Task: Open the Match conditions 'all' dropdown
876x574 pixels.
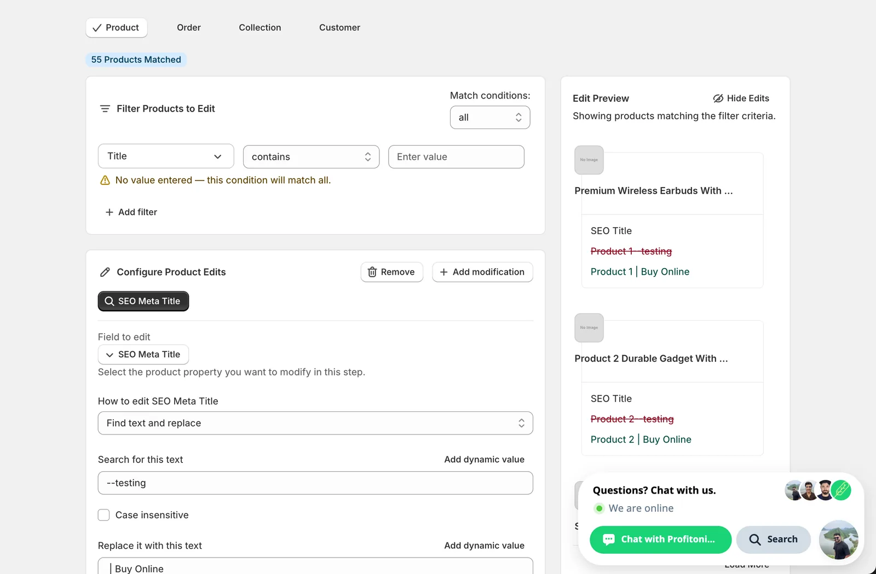Action: pos(490,118)
